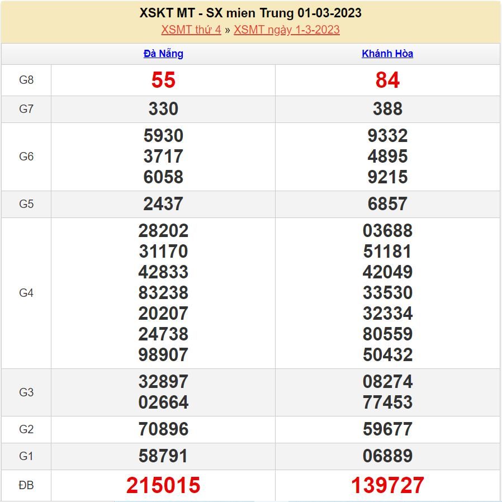Click the G7 row label
This screenshot has width=502, height=502.
[x=26, y=109]
